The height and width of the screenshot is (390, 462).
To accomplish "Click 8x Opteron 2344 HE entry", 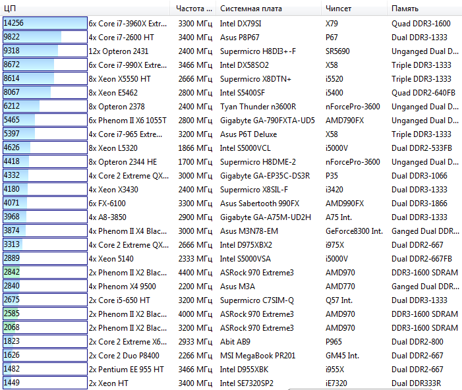I will [x=123, y=162].
